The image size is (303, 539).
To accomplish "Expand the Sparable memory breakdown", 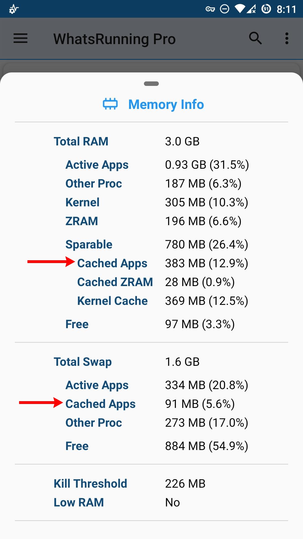I will click(89, 244).
